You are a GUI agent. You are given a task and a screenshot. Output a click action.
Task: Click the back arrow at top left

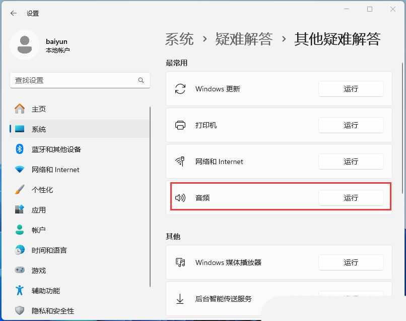[14, 14]
